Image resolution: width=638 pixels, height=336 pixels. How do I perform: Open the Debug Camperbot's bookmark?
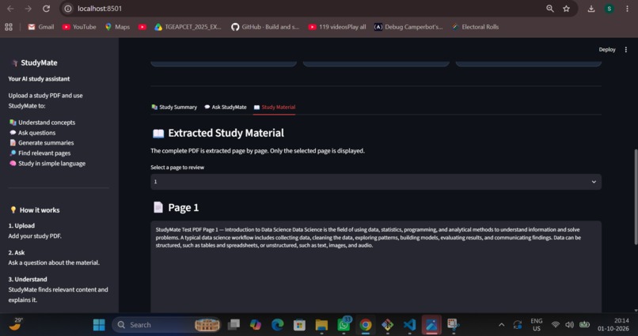click(x=408, y=27)
